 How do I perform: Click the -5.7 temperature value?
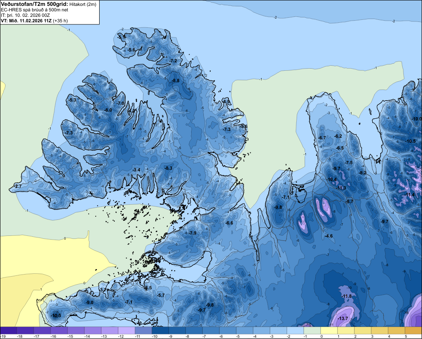pyautogui.click(x=161, y=295)
